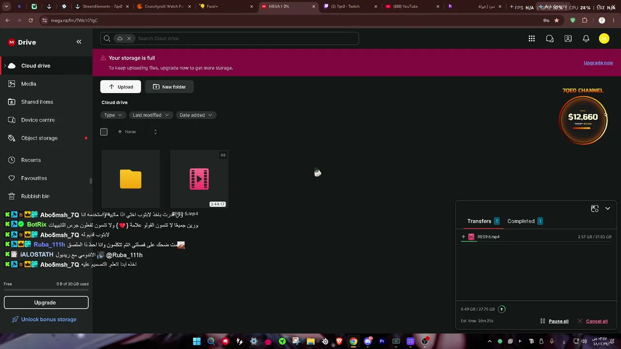
Task: Click the RES9 6.mp4 file type icon in transfers
Action: coord(471,237)
